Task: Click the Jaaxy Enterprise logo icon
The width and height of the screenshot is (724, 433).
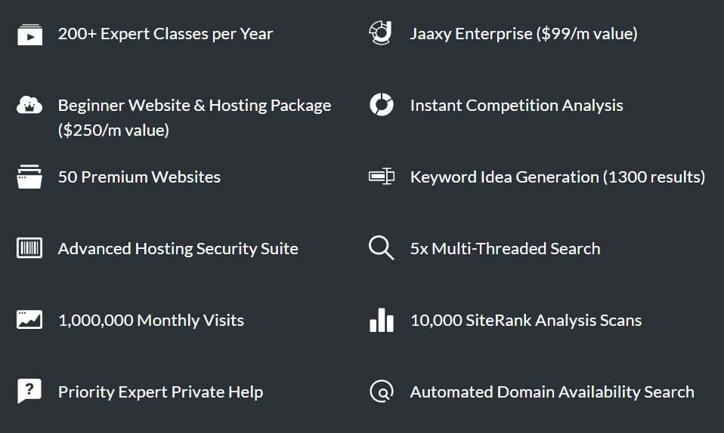Action: (x=381, y=33)
